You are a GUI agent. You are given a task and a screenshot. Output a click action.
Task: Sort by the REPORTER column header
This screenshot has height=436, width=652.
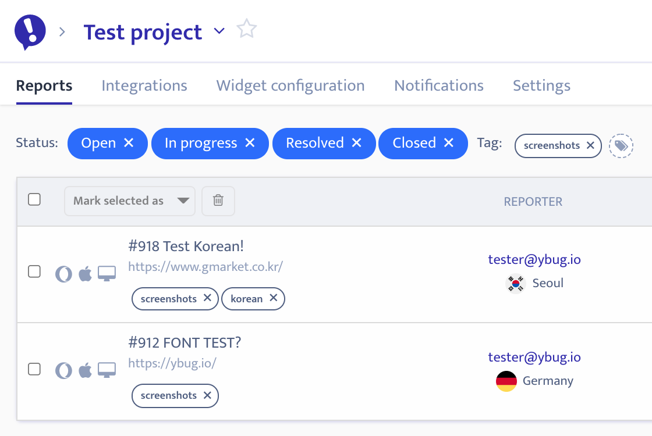[x=533, y=202]
